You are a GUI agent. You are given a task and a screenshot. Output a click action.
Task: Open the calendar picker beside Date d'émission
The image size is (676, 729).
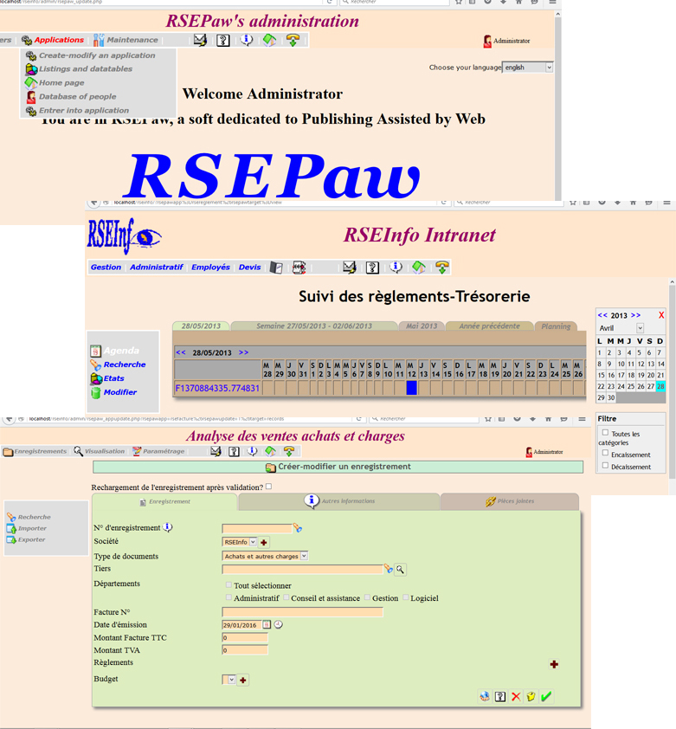point(267,624)
